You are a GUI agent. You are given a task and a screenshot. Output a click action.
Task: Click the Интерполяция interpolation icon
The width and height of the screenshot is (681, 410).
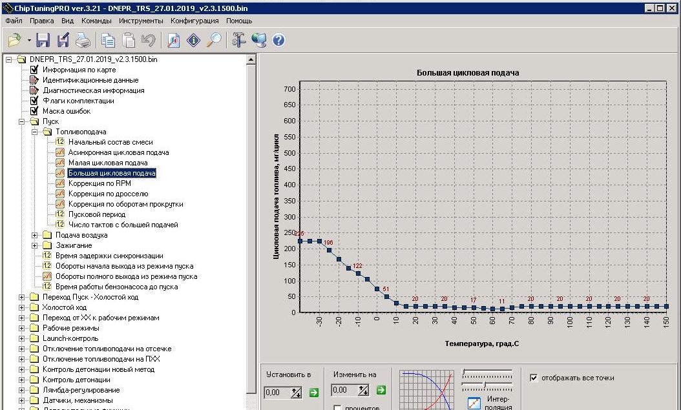(474, 403)
